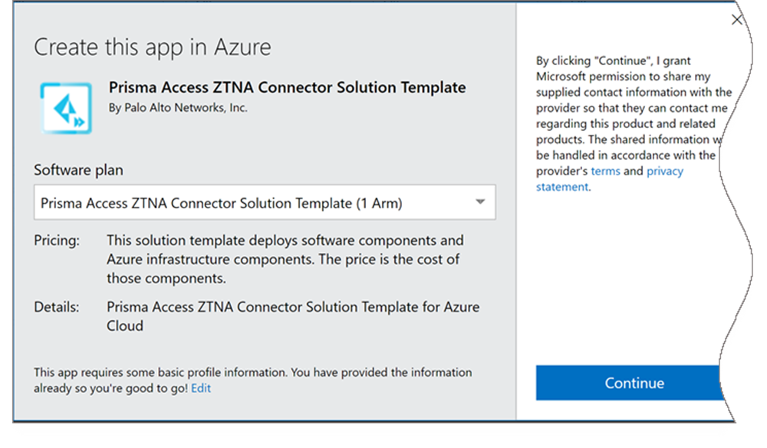Click the basic profile information notice text

tap(252, 373)
